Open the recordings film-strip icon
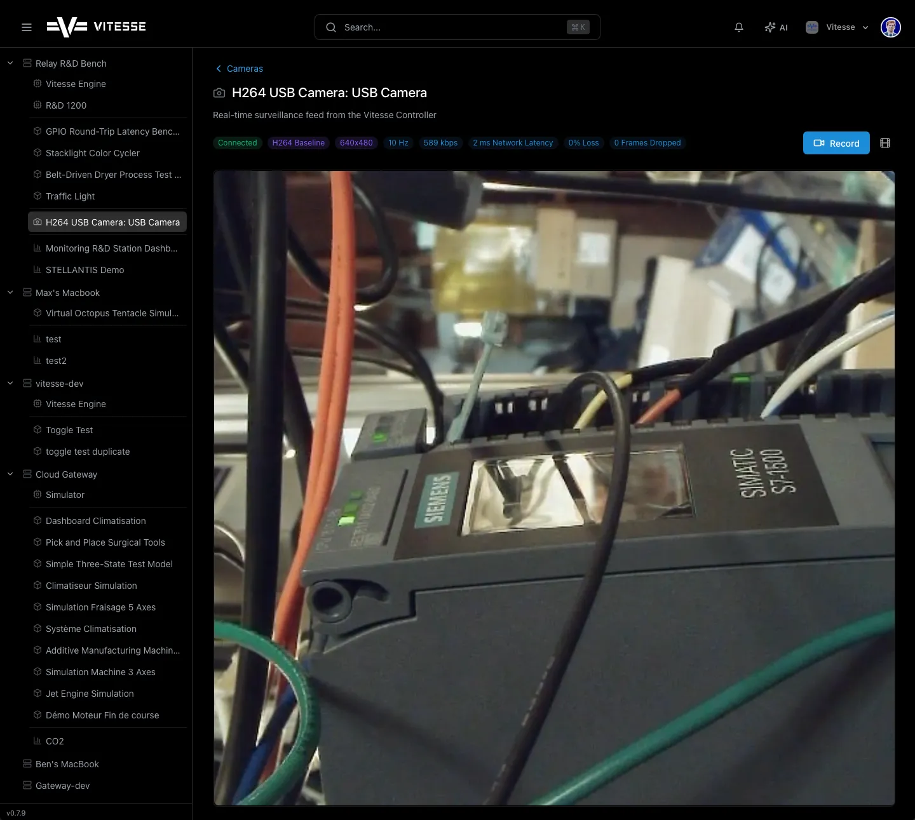Screen dimensions: 915x820 pyautogui.click(x=885, y=143)
